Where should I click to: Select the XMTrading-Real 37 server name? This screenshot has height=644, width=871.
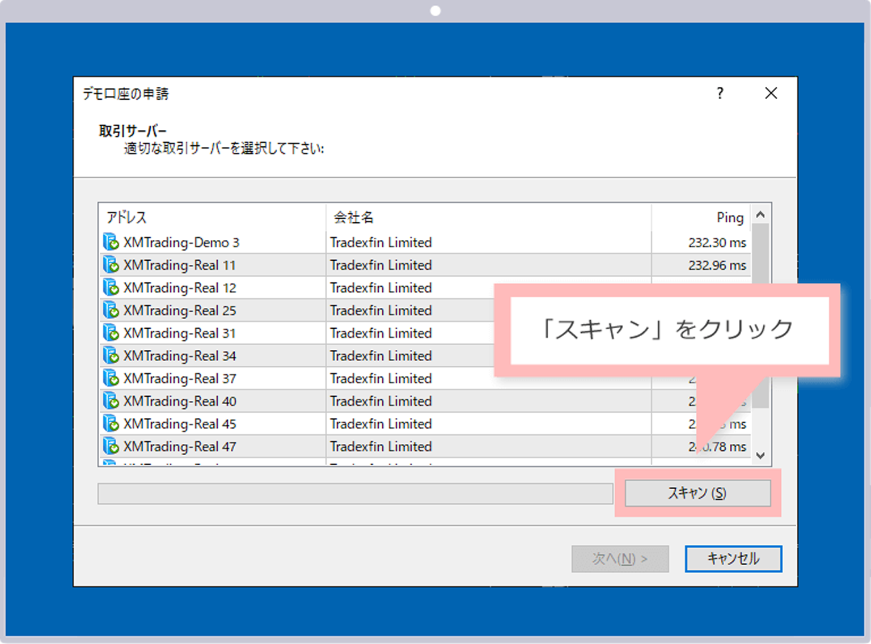pos(180,379)
